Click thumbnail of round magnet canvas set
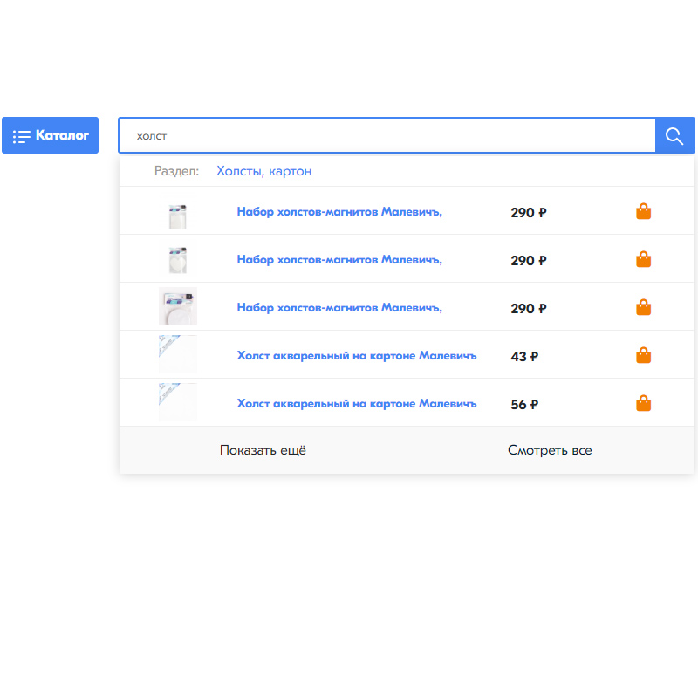The width and height of the screenshot is (698, 698). click(178, 306)
